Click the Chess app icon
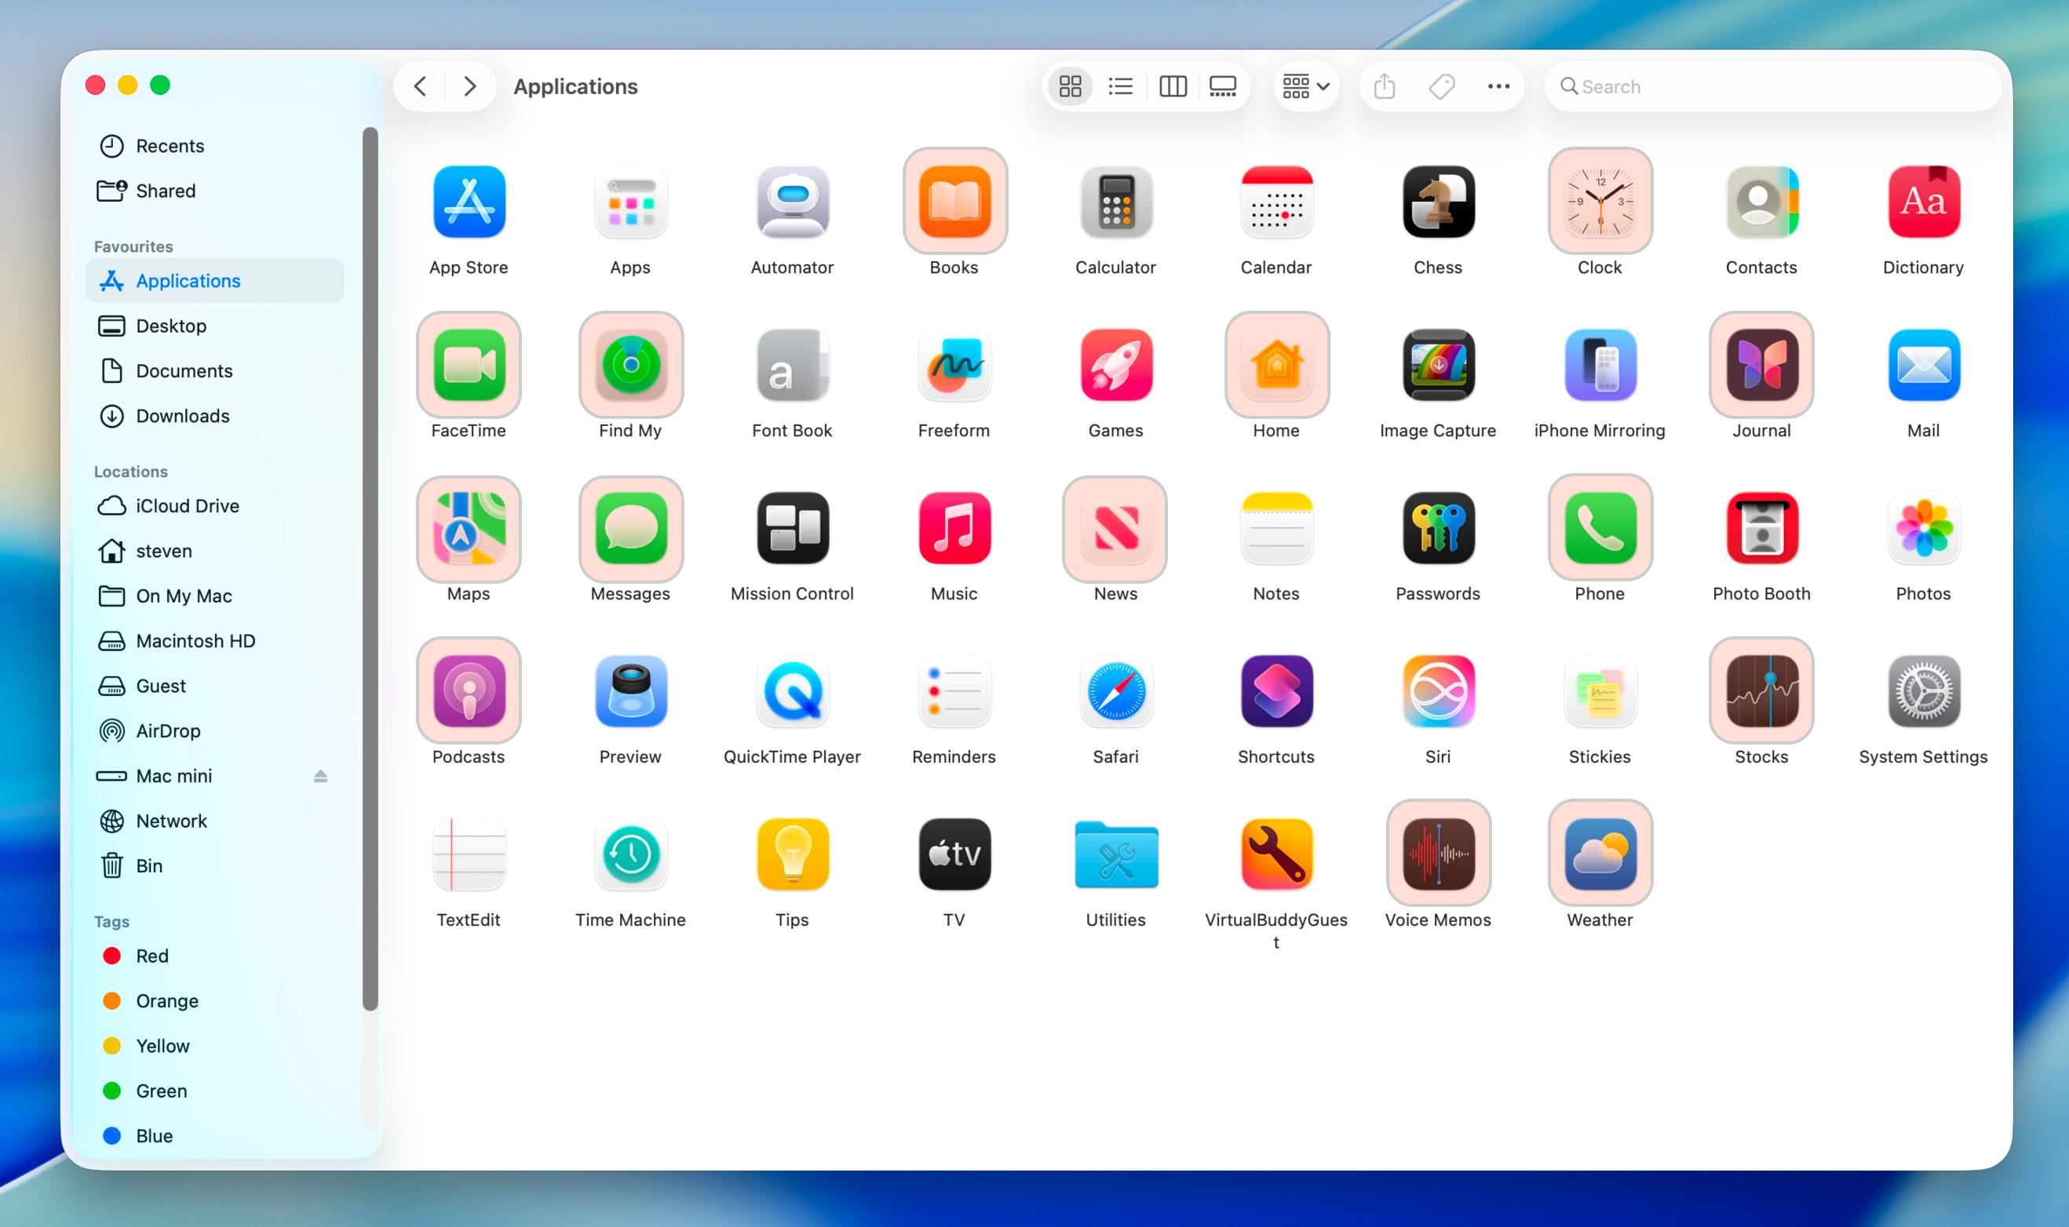 (x=1438, y=202)
